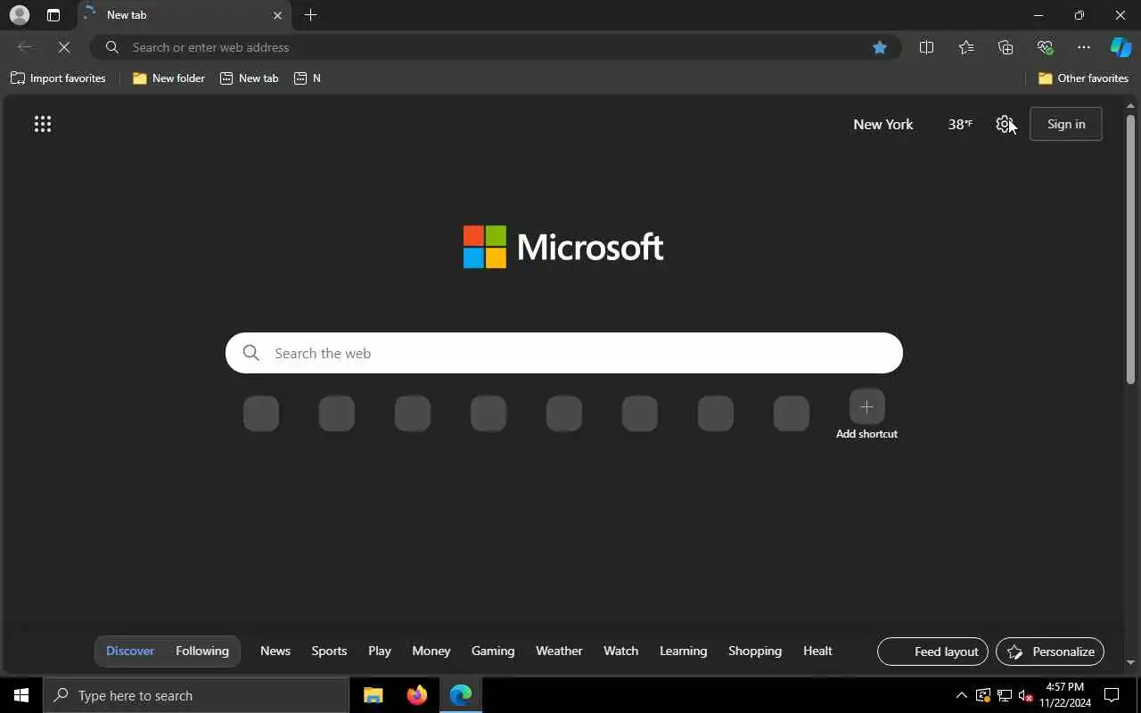
Task: Open the Settings and more menu
Action: click(x=1084, y=47)
